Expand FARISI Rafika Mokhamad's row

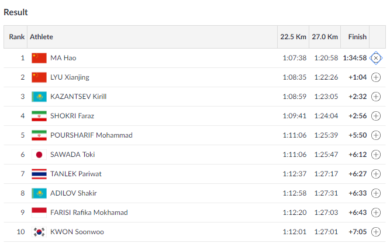click(376, 213)
